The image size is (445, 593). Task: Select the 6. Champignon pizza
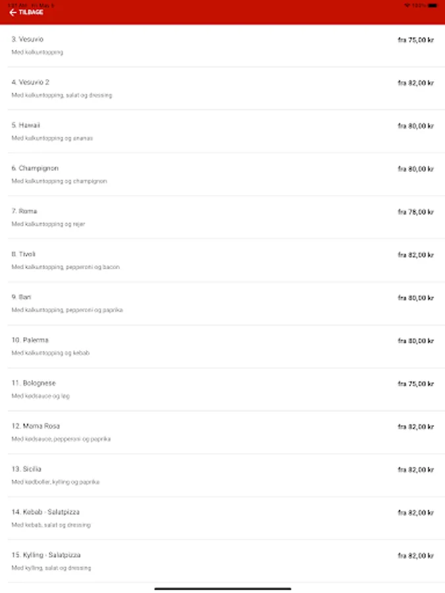coord(222,174)
